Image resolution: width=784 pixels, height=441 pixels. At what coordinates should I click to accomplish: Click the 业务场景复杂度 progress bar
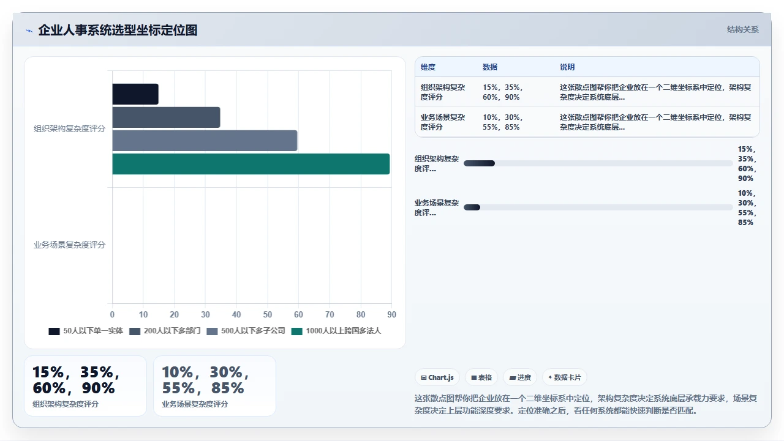pyautogui.click(x=598, y=207)
